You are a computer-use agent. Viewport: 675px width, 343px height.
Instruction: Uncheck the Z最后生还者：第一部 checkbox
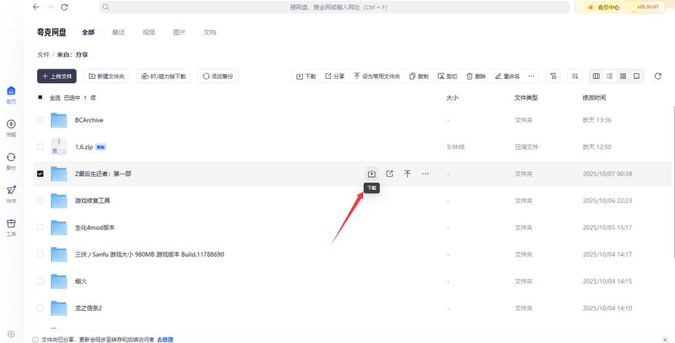(x=40, y=174)
